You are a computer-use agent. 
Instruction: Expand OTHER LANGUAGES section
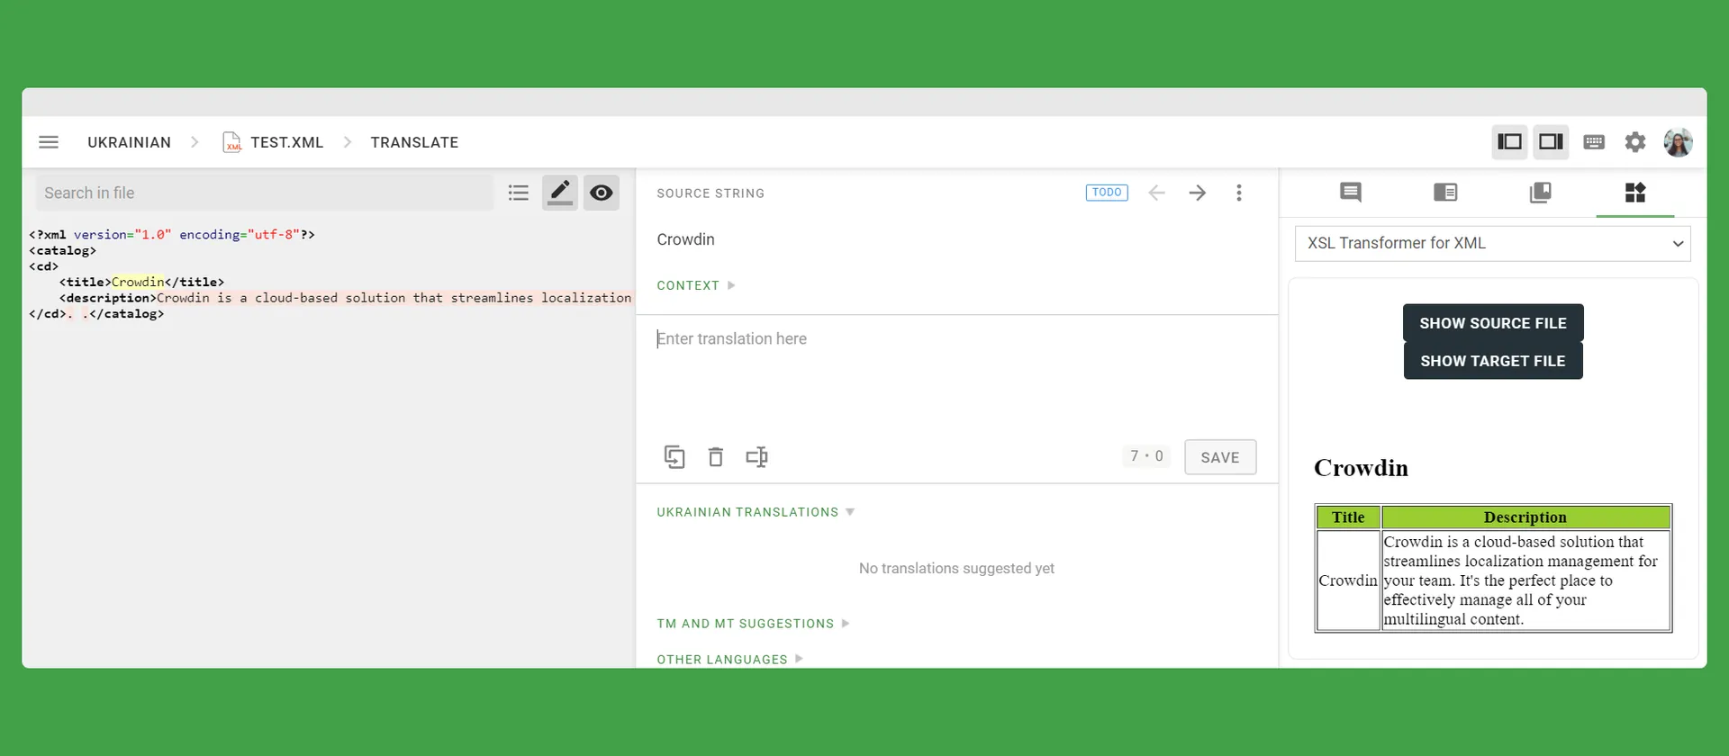pos(730,660)
